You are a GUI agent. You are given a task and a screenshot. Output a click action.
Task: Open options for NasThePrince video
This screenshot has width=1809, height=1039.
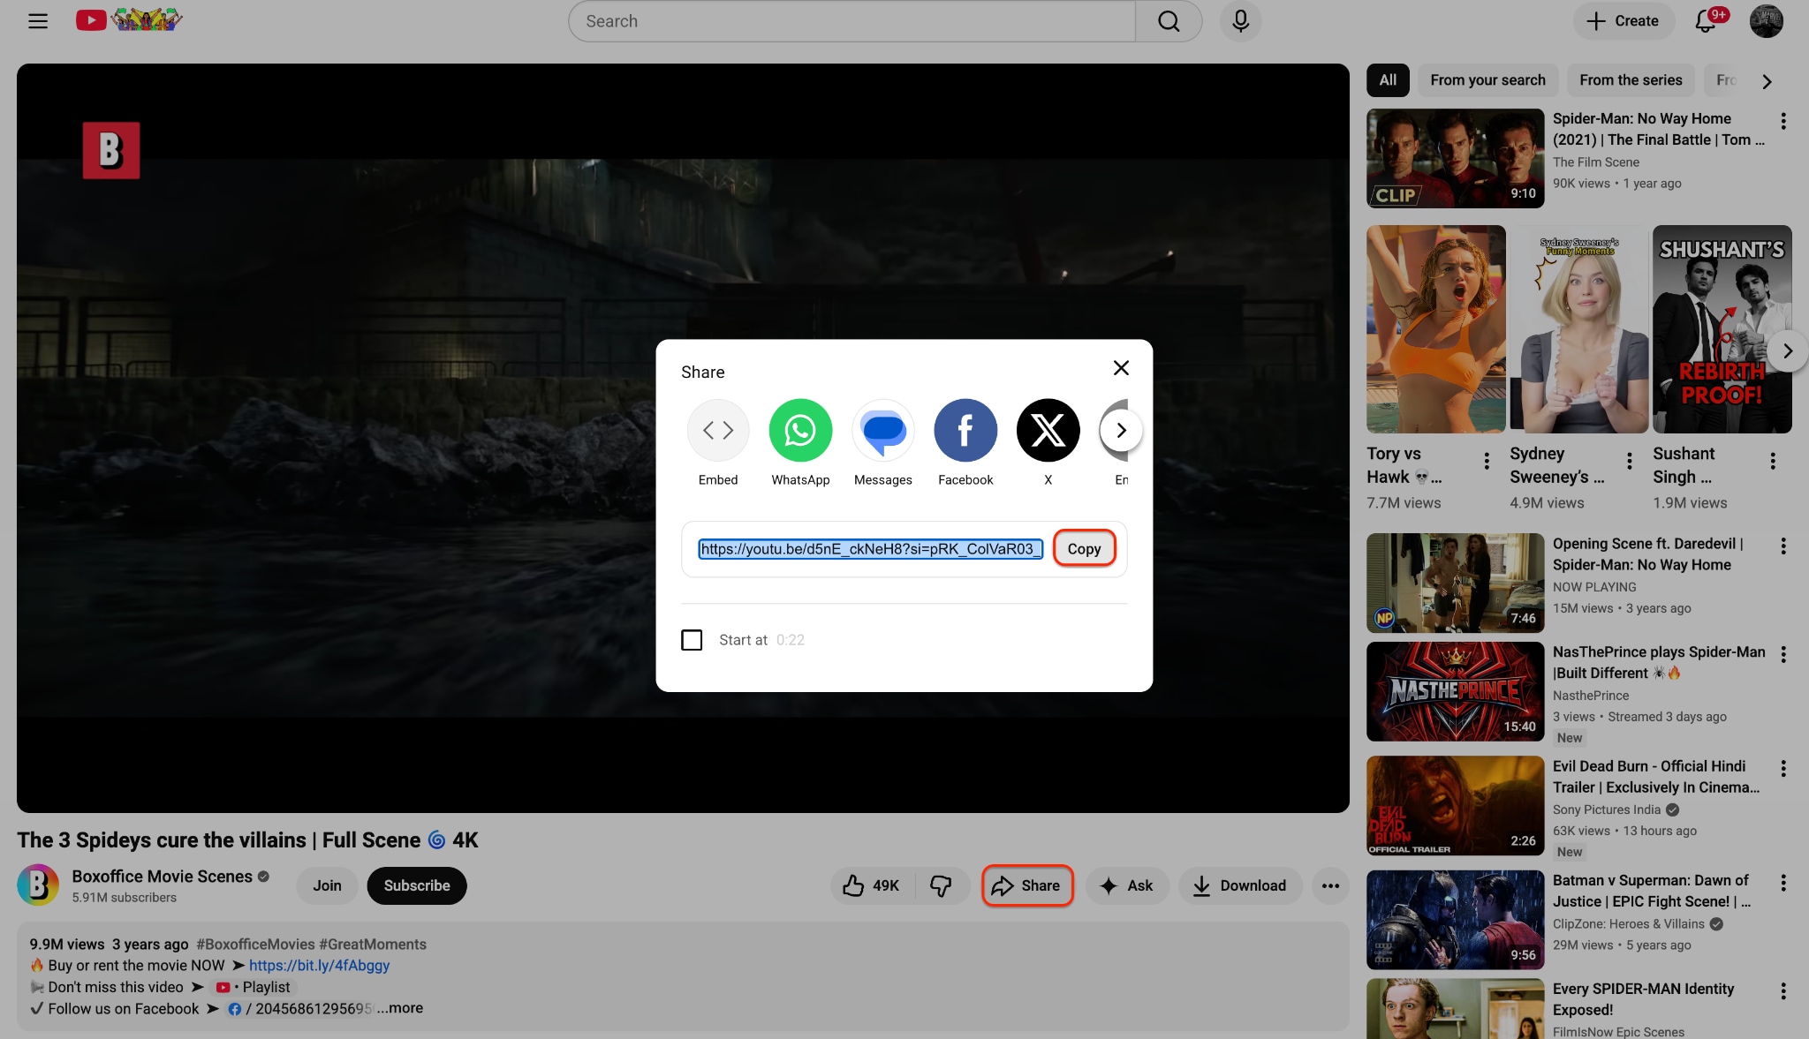point(1783,655)
